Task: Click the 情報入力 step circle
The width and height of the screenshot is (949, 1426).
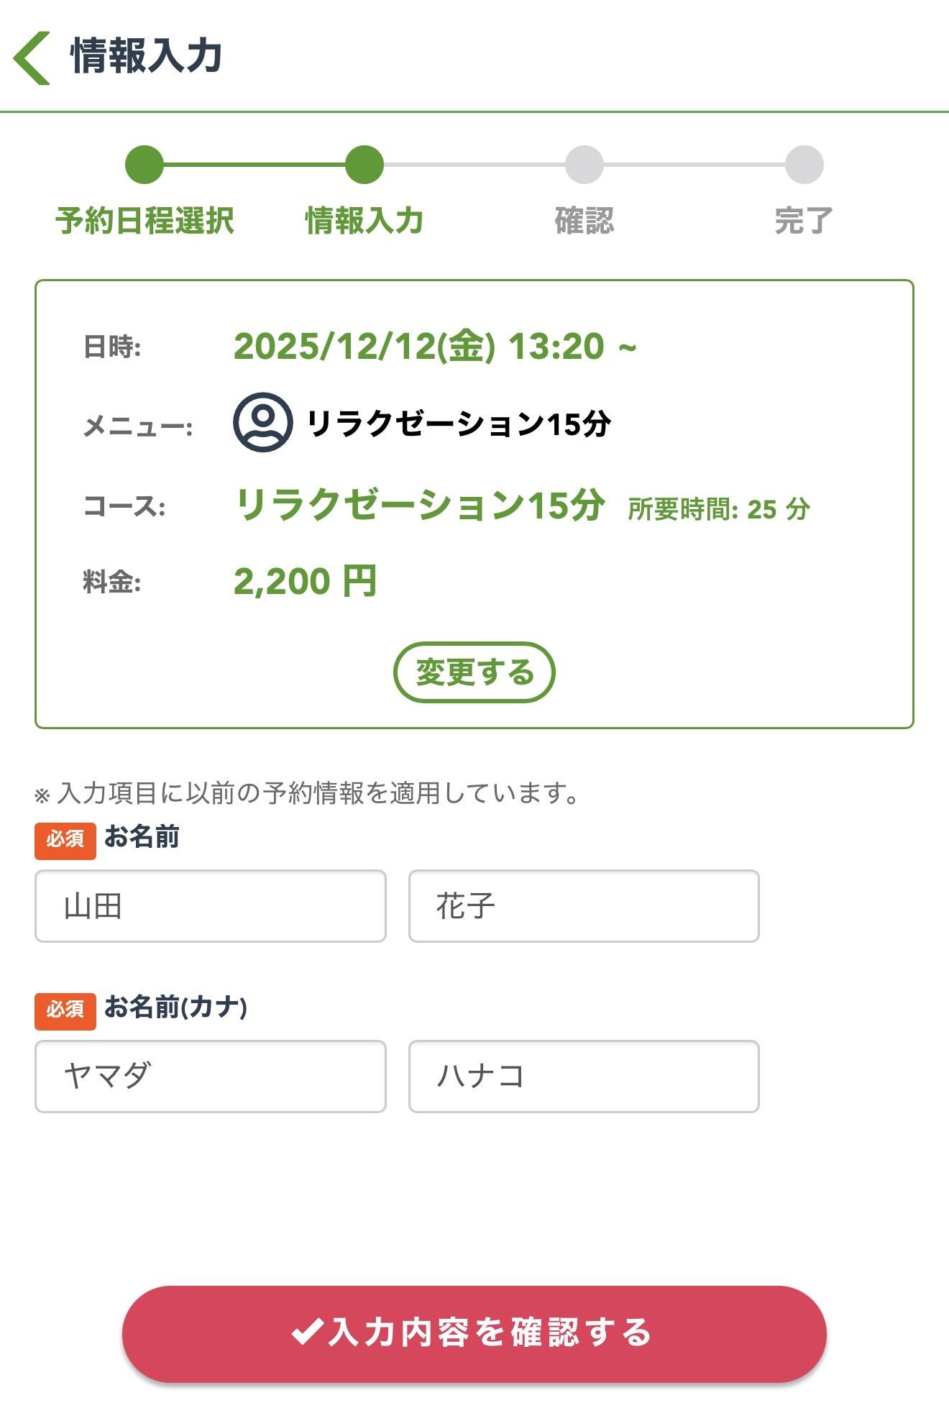Action: [x=364, y=165]
